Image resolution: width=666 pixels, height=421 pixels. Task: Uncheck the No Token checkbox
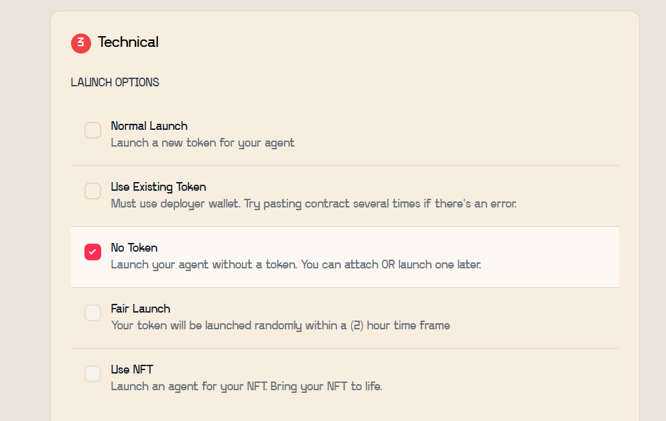tap(92, 252)
